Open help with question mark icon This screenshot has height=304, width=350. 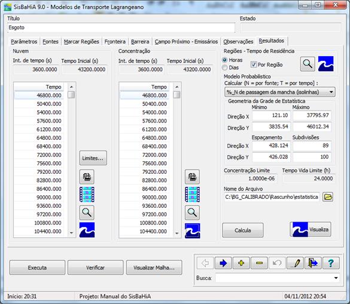coord(331,263)
